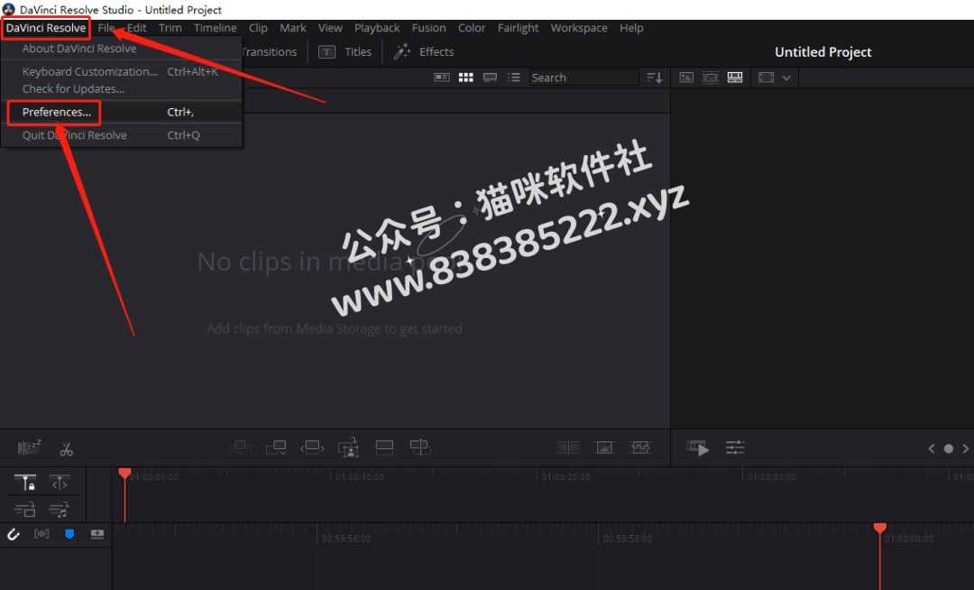
Task: Add a blue marker
Action: click(69, 534)
